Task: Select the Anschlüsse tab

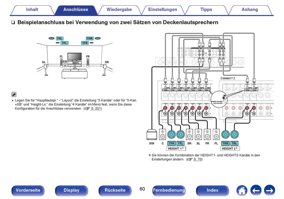Action: point(76,10)
